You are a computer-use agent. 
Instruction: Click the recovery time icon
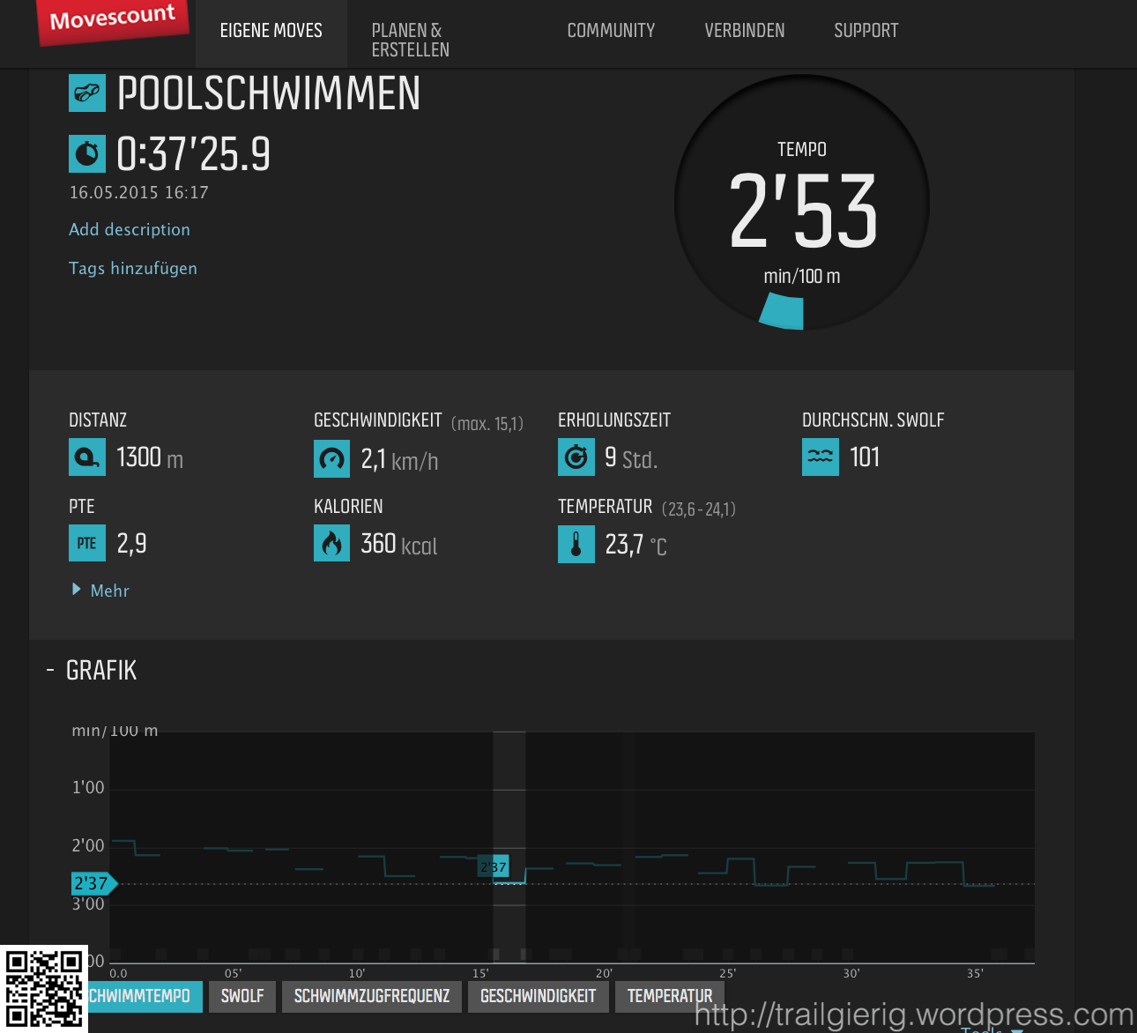point(576,457)
